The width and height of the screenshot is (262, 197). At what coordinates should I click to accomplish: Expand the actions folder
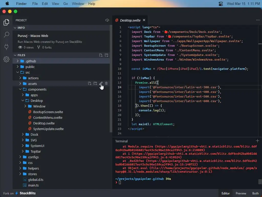(20, 78)
